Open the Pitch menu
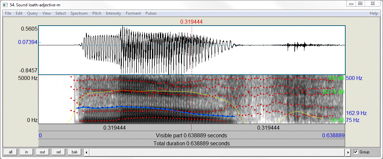Viewport: 383px width, 159px height. click(97, 13)
